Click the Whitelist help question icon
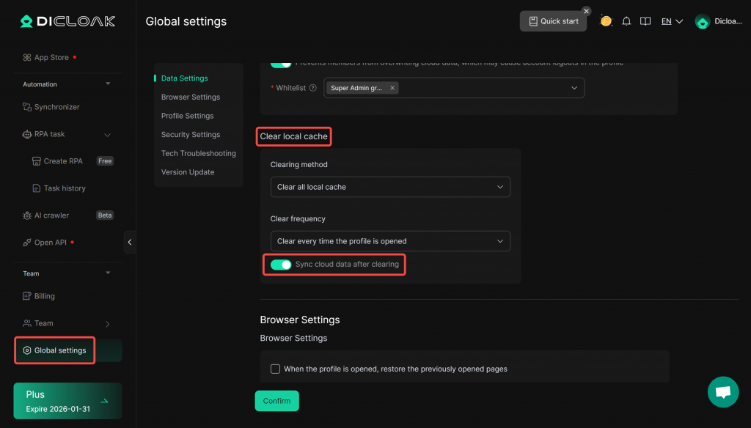This screenshot has height=428, width=751. point(313,88)
